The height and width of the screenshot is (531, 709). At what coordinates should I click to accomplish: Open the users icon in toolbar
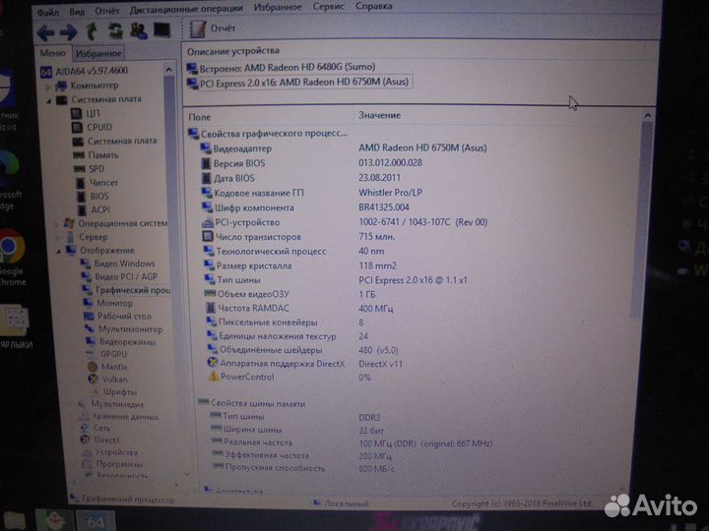139,30
